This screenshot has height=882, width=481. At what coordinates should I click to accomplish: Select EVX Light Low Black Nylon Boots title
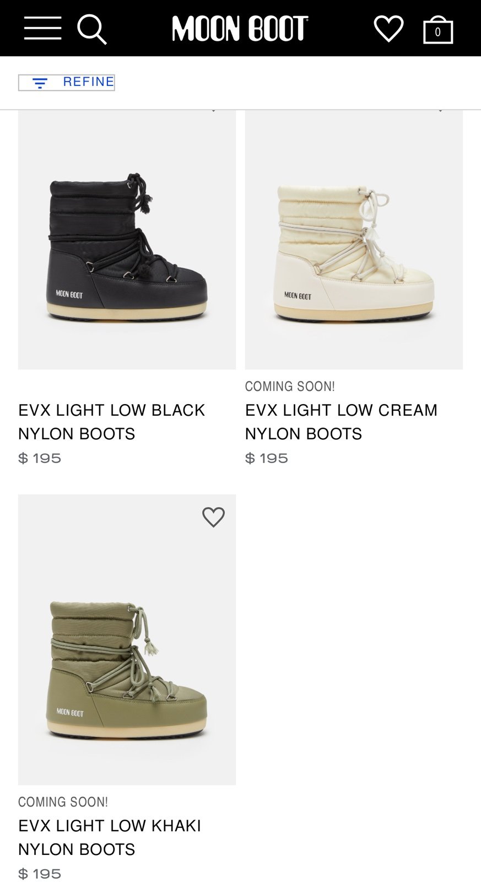(112, 422)
